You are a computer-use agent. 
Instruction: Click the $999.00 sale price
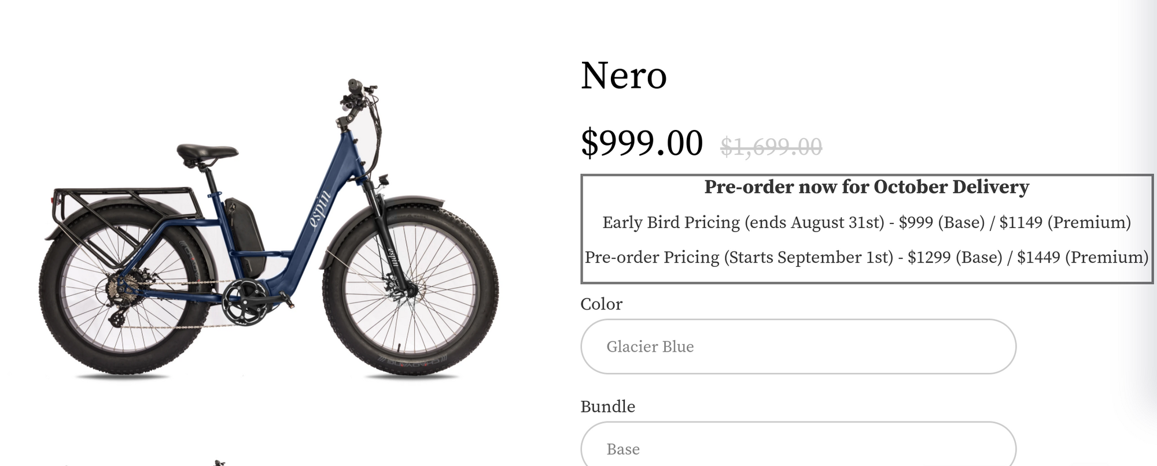point(642,143)
